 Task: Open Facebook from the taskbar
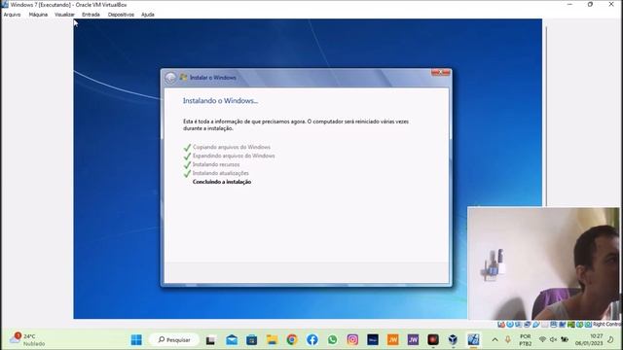[x=312, y=340]
